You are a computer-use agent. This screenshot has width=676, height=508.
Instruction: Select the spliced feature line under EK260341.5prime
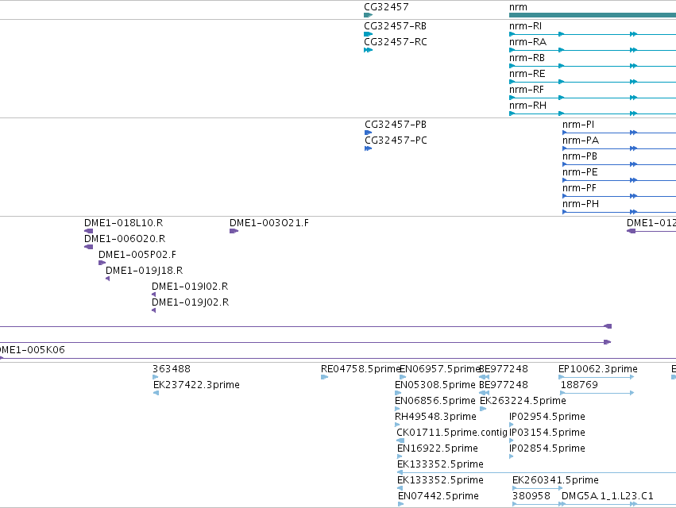pyautogui.click(x=537, y=488)
